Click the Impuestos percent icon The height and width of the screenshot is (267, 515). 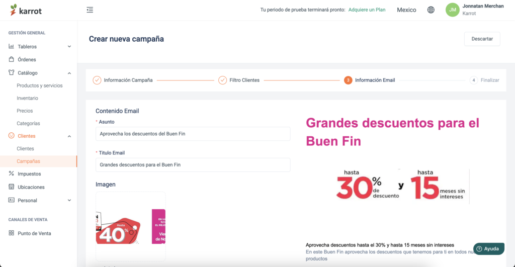(x=12, y=173)
